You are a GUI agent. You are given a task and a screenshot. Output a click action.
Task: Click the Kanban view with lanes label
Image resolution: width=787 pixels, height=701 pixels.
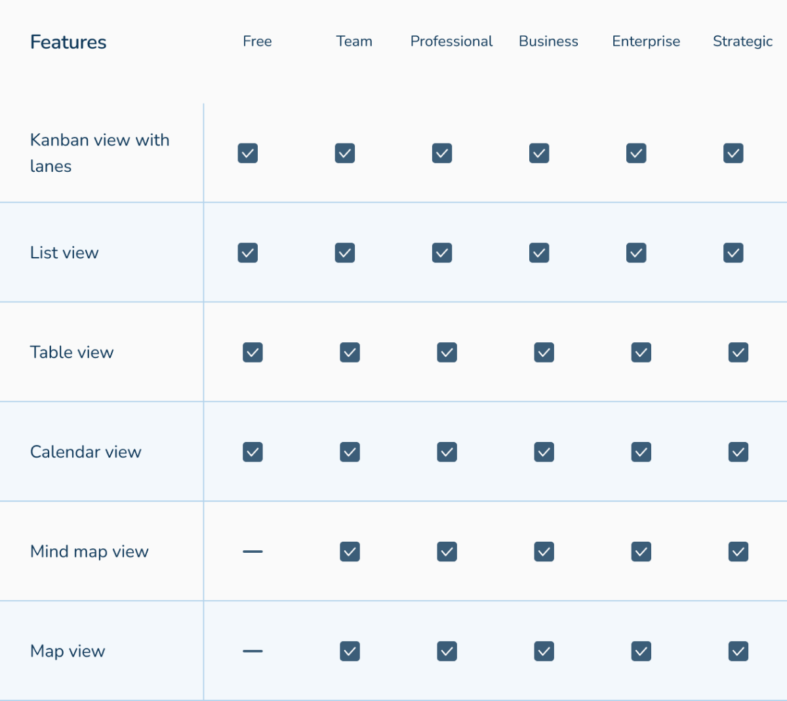point(100,153)
